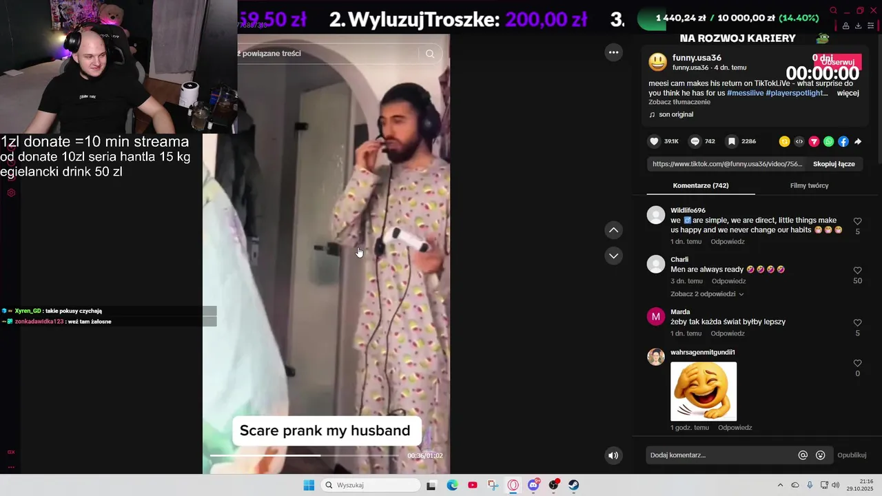Open Opera GX from the taskbar
The height and width of the screenshot is (496, 882).
click(513, 485)
